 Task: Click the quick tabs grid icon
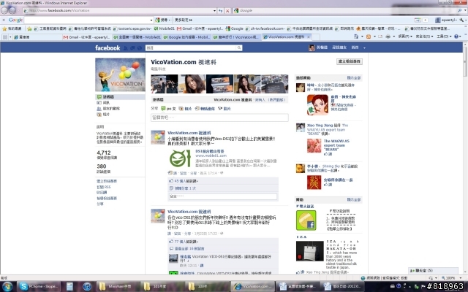5,36
